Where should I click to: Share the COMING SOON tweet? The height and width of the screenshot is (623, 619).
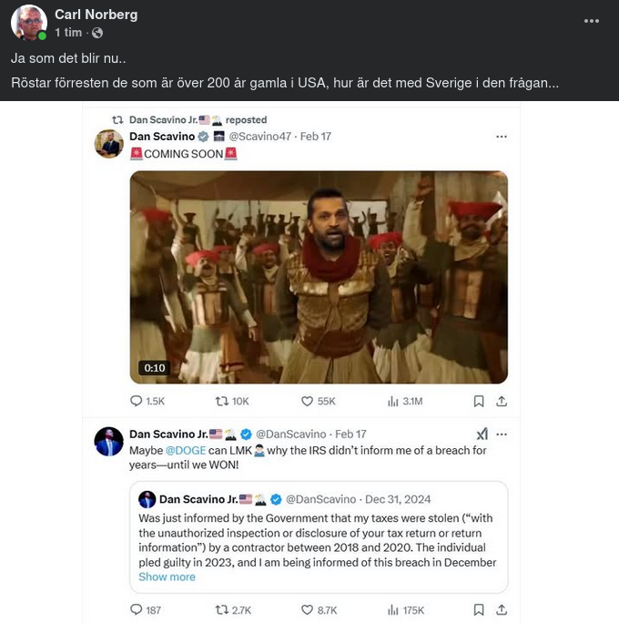click(501, 401)
